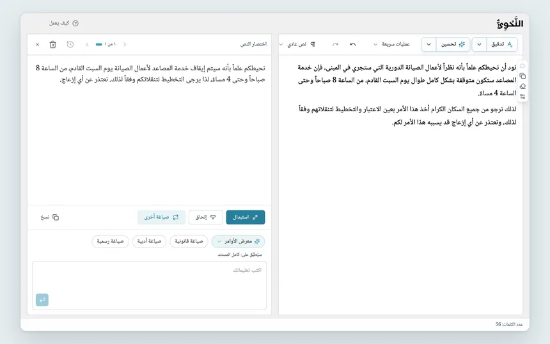
Task: Open the dropdown arrow beside تحسين
Action: (428, 45)
